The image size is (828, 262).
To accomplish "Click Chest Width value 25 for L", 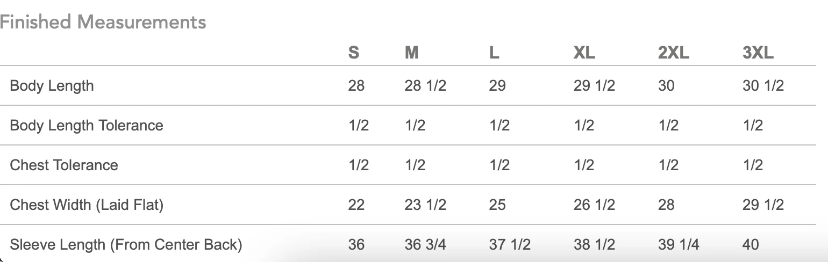I will pos(497,205).
